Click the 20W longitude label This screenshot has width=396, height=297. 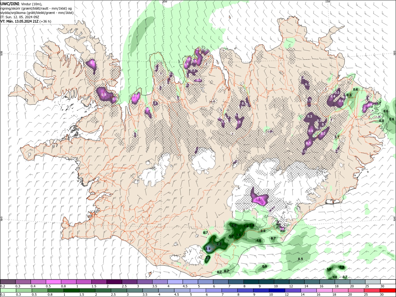(165, 2)
